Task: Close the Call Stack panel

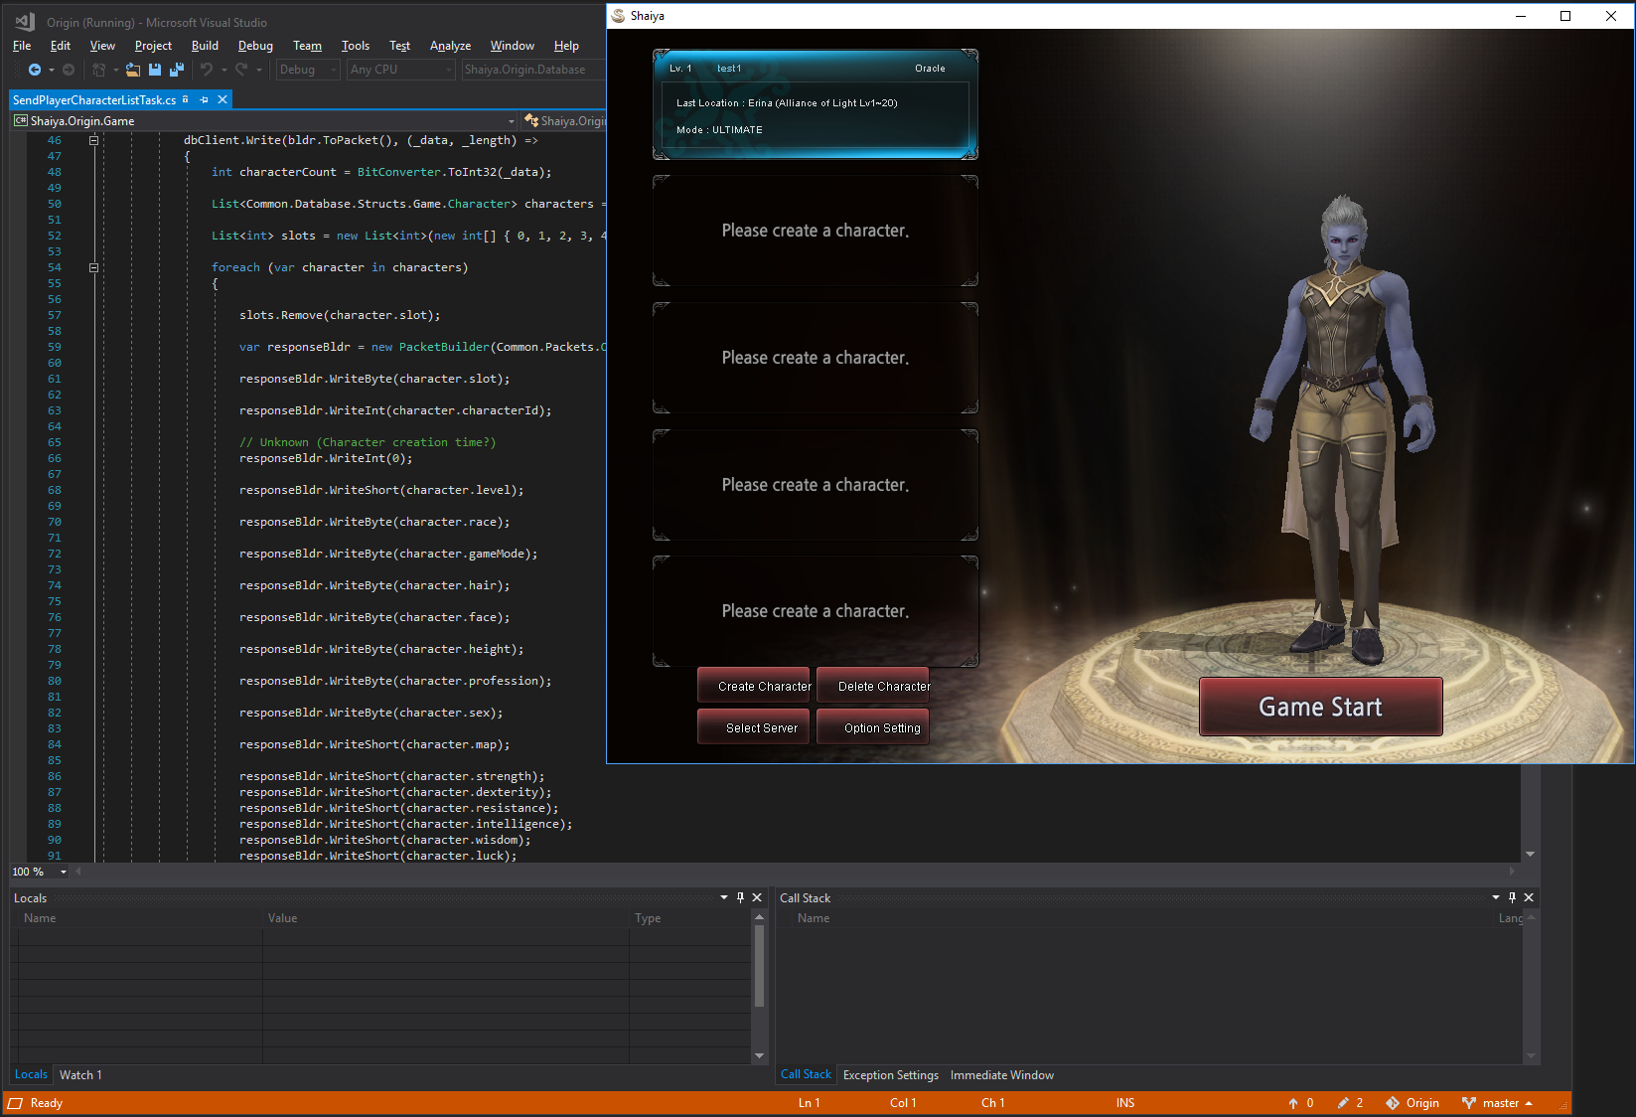Action: [x=1529, y=897]
